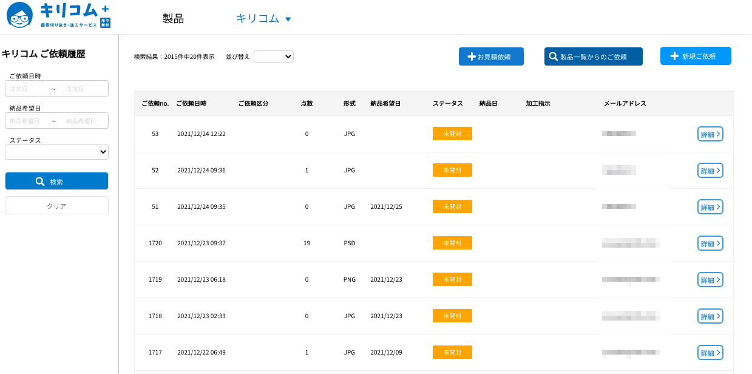Click the plus icon on お見積依頼
Image resolution: width=752 pixels, height=374 pixels.
click(x=472, y=56)
